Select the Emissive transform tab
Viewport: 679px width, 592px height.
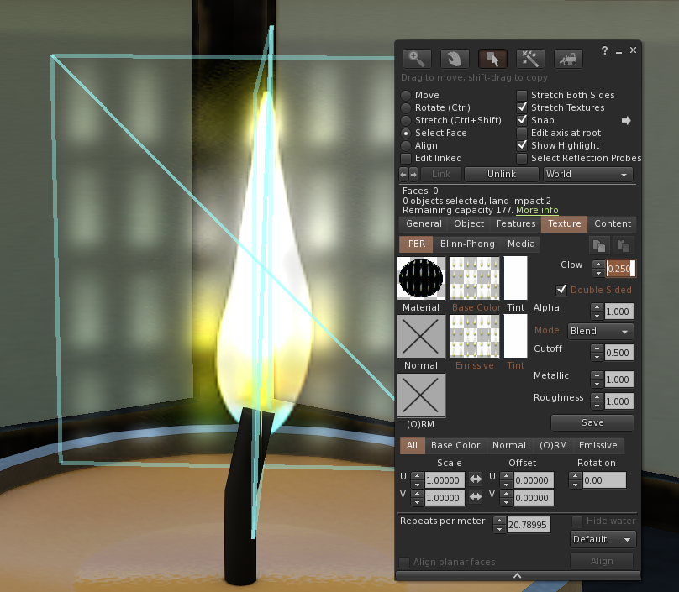598,446
